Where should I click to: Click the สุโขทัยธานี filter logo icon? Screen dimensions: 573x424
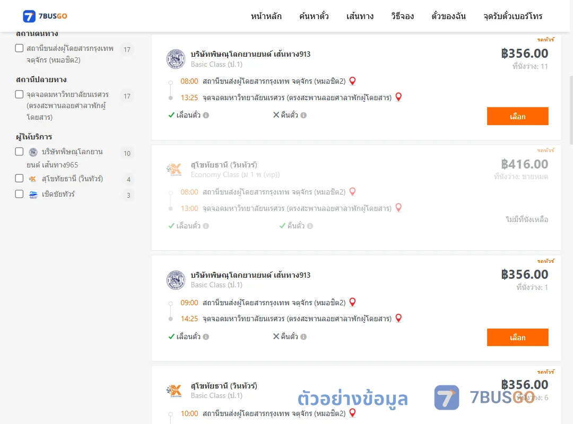pos(33,179)
